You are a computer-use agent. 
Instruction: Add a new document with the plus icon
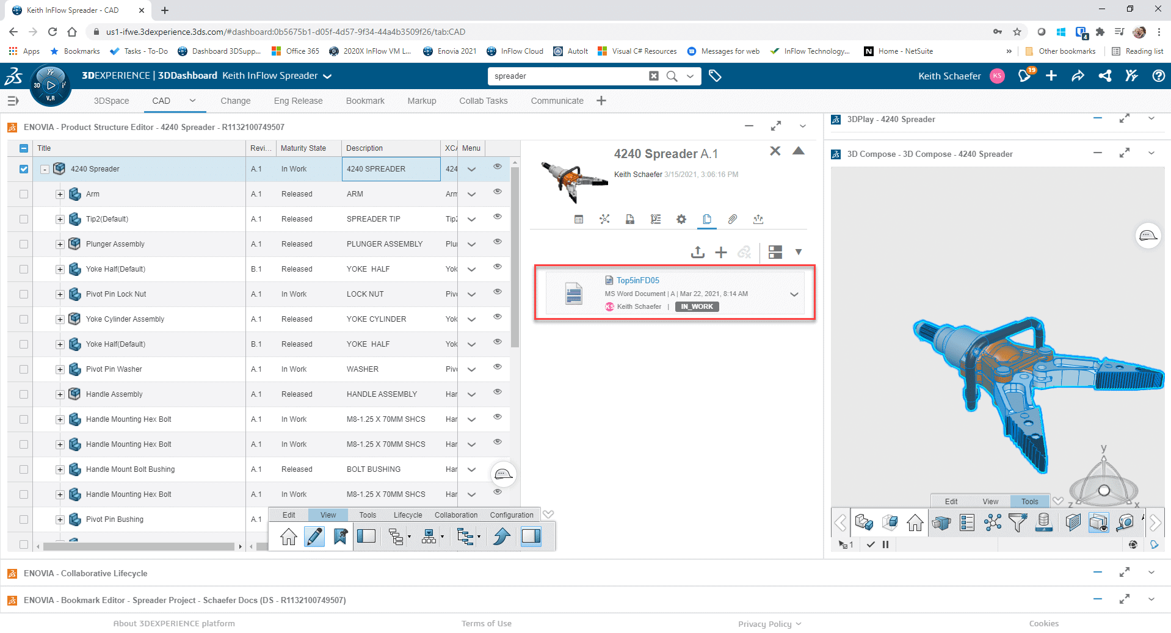(x=721, y=252)
